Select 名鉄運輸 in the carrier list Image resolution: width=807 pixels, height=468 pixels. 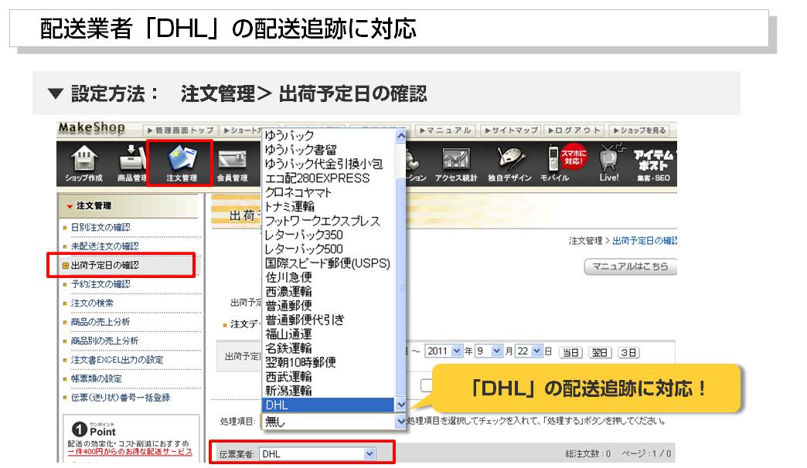point(329,349)
